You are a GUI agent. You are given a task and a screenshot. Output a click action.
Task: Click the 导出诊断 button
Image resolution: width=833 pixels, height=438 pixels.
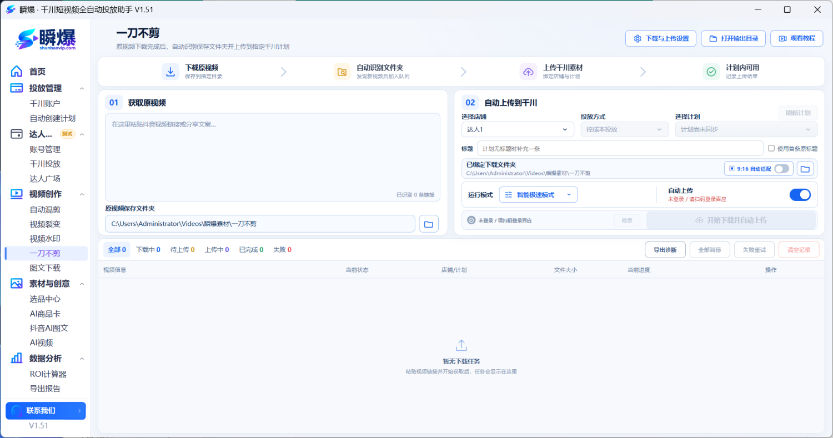coord(665,250)
